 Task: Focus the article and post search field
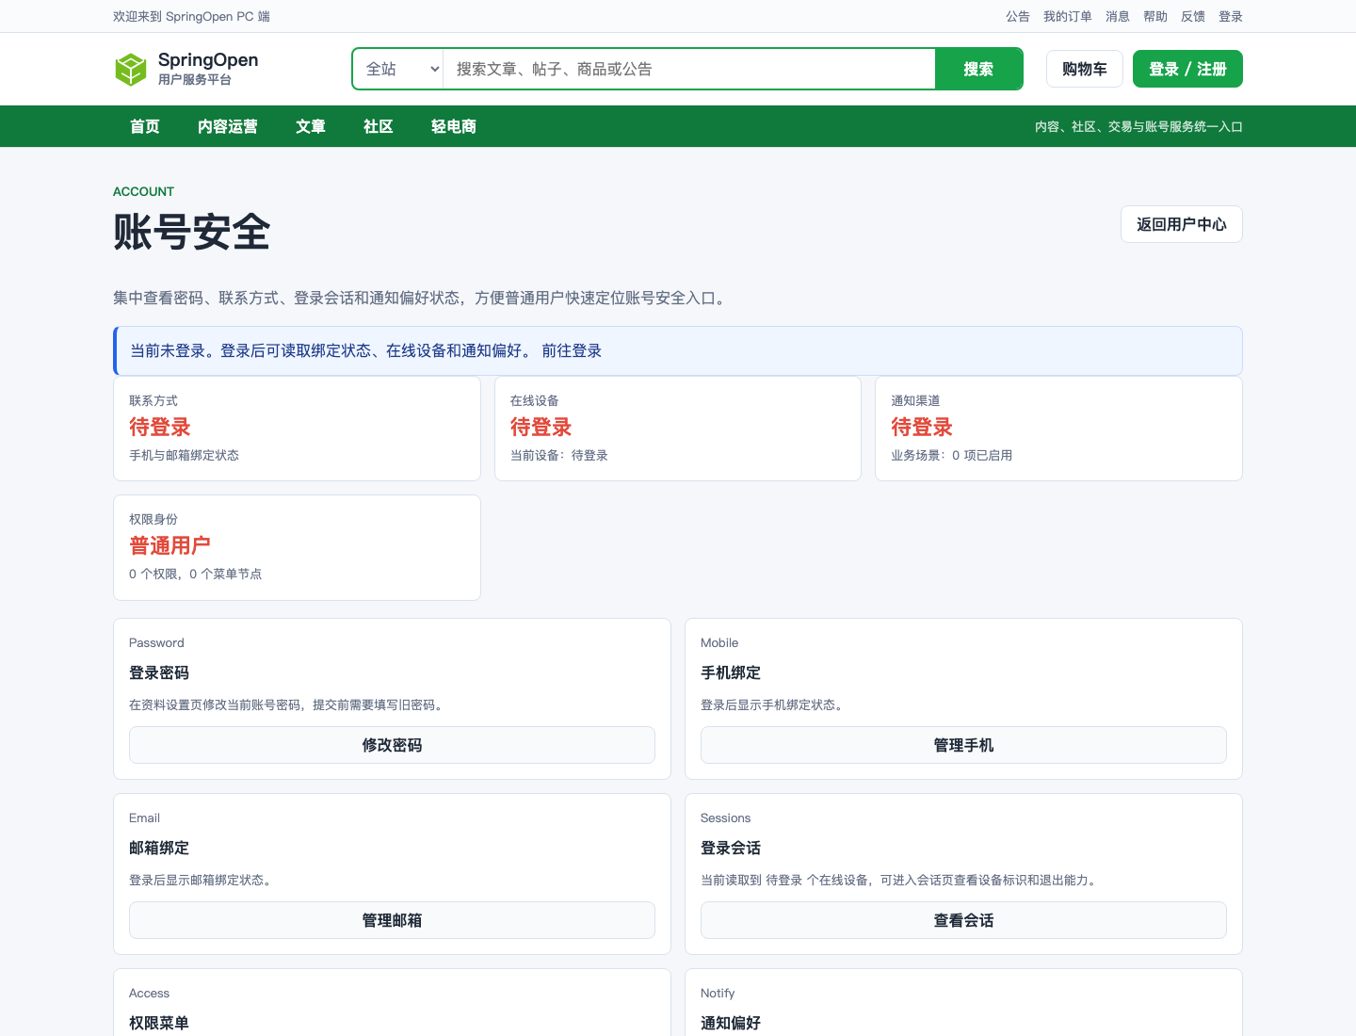[688, 69]
